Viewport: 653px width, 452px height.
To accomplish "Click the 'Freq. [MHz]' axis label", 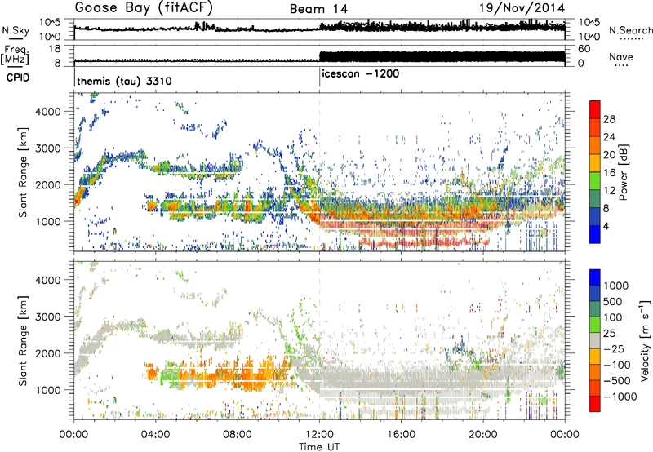I will [x=15, y=55].
